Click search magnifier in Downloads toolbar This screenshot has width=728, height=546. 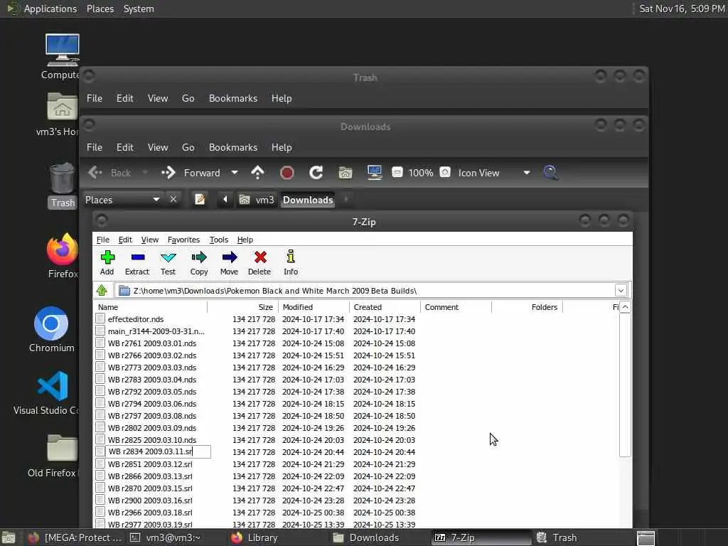[x=551, y=173]
